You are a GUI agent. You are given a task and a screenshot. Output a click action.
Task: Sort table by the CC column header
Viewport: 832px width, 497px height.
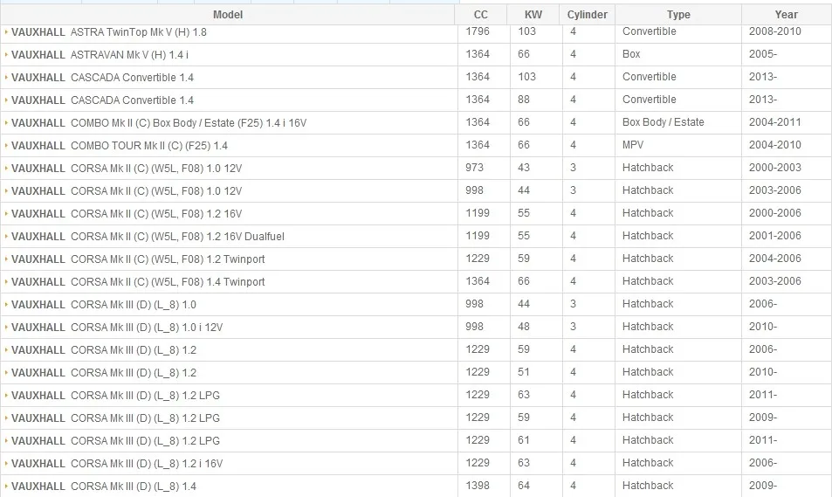click(x=481, y=15)
